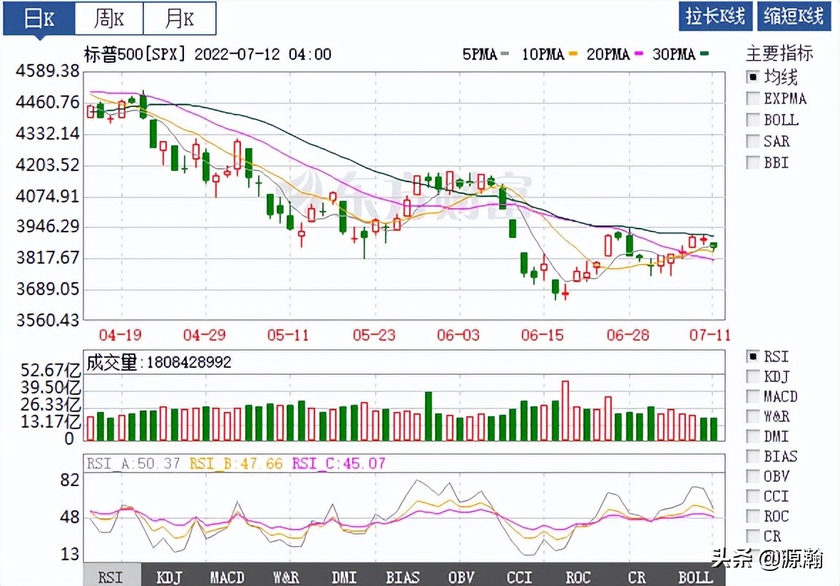Click the 10PMA orange legend swatch
The height and width of the screenshot is (586, 840).
tap(574, 54)
